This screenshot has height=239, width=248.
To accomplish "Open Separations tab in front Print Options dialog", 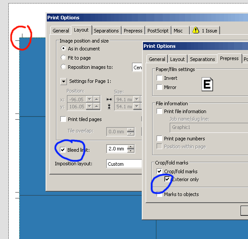I will pyautogui.click(x=202, y=59).
